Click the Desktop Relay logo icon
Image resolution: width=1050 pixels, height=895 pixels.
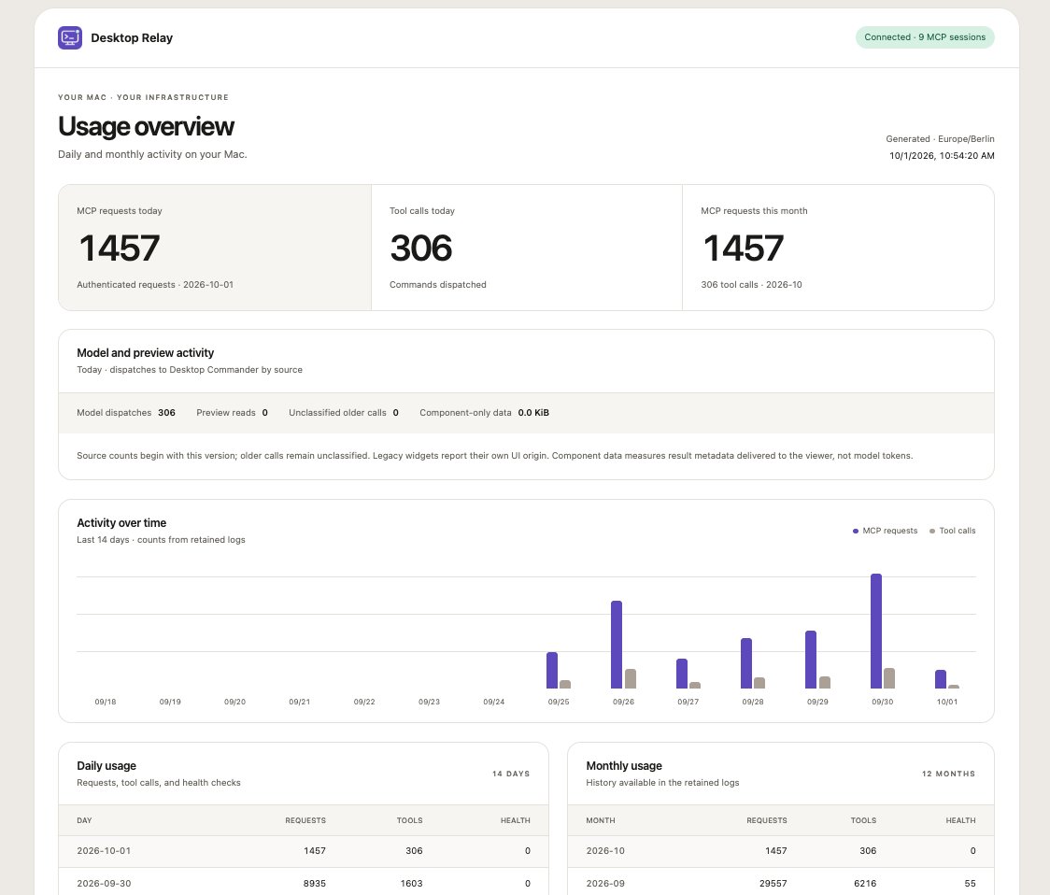[70, 37]
